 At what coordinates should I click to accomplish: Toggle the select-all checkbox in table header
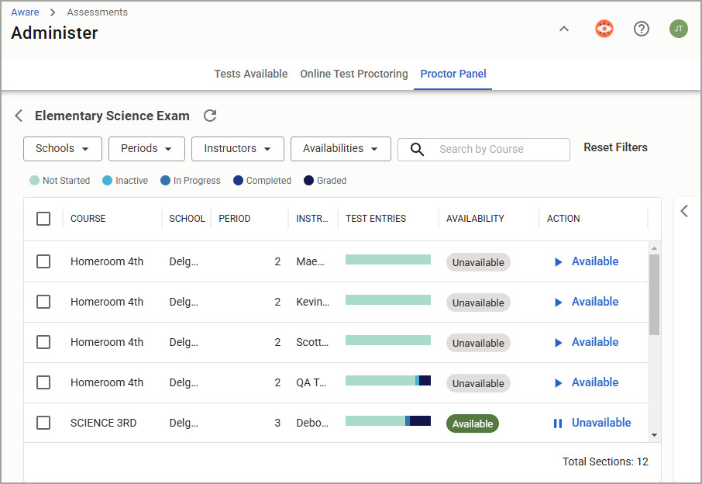click(43, 219)
